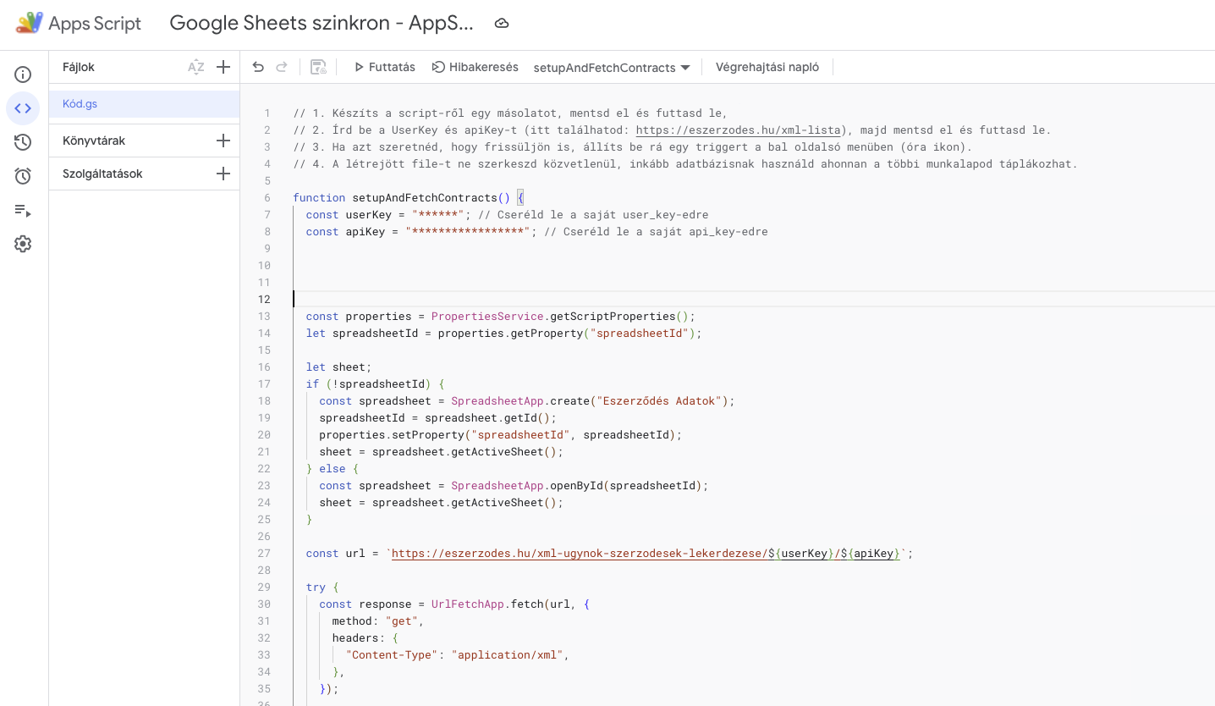Open Project settings via gear icon

(23, 244)
